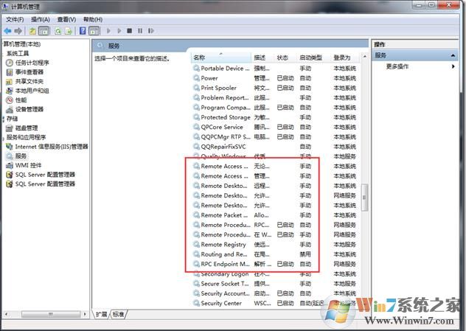Click left tree scrollbar right arrow

pyautogui.click(x=86, y=314)
